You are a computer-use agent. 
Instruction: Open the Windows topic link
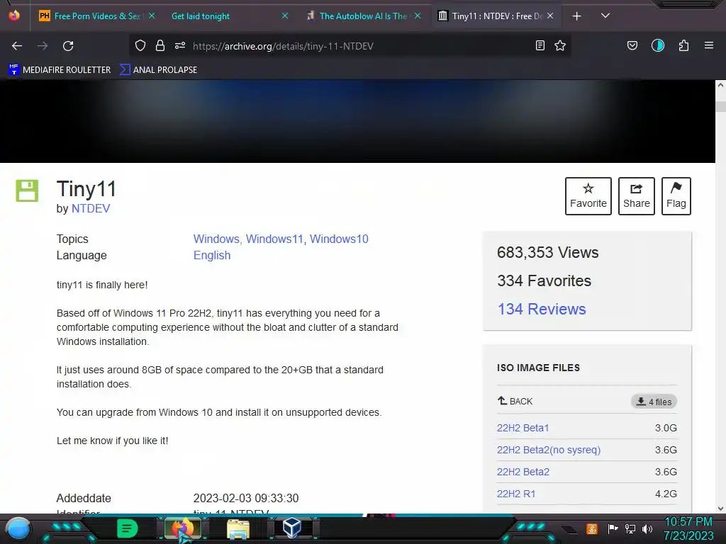[216, 239]
